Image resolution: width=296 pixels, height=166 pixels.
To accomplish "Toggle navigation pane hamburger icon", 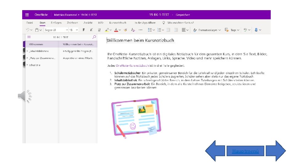I will tap(29, 37).
